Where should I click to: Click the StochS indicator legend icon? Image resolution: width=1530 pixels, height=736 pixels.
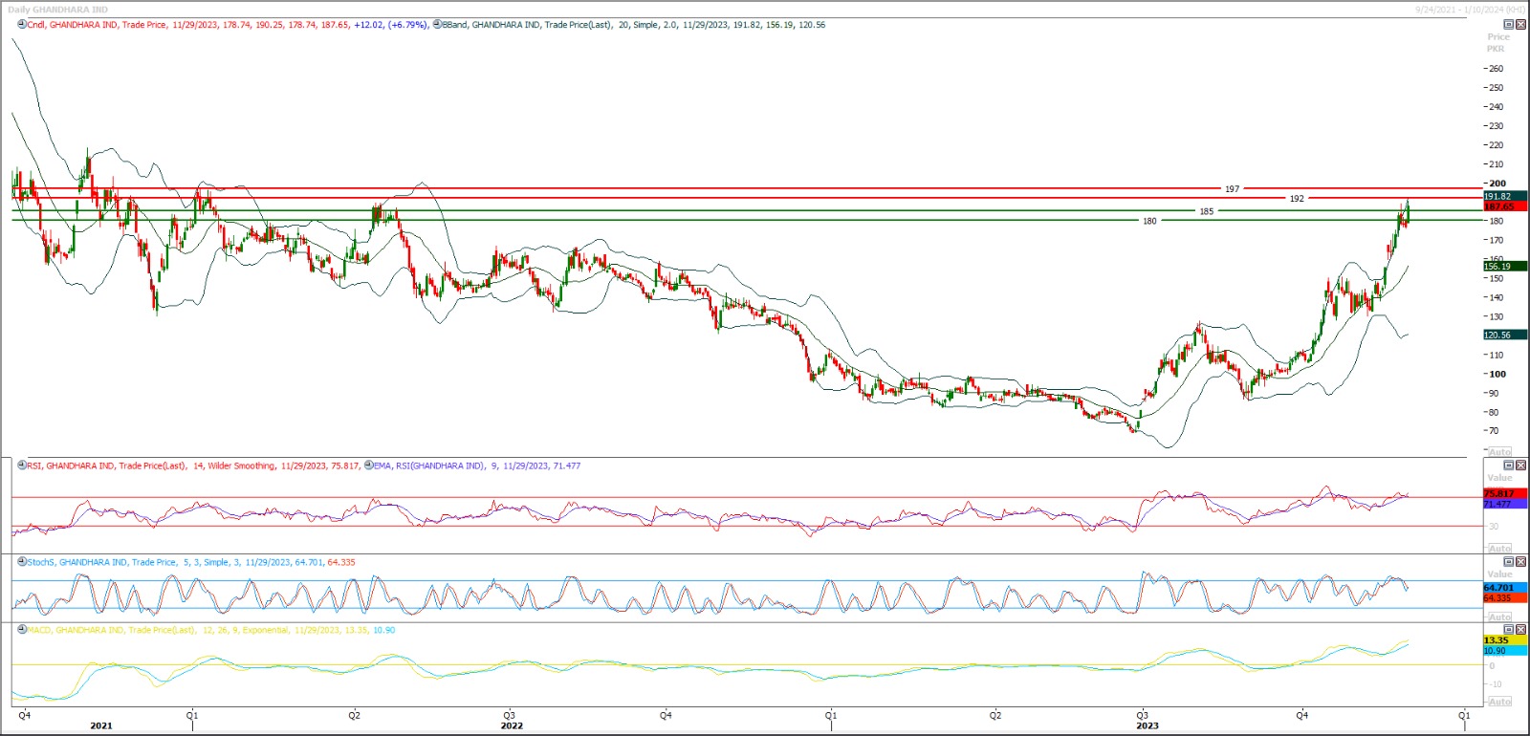[x=21, y=562]
